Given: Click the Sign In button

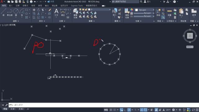Looking at the screenshot, I should coord(147,2).
